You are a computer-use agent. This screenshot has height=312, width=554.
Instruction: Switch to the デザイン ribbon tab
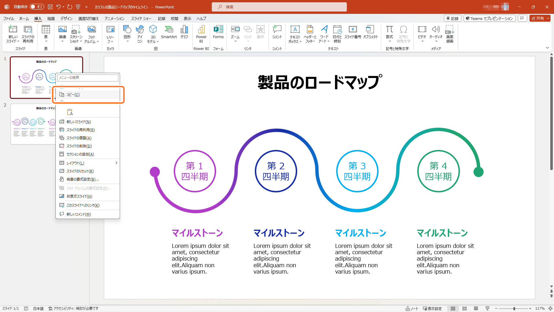coord(66,18)
